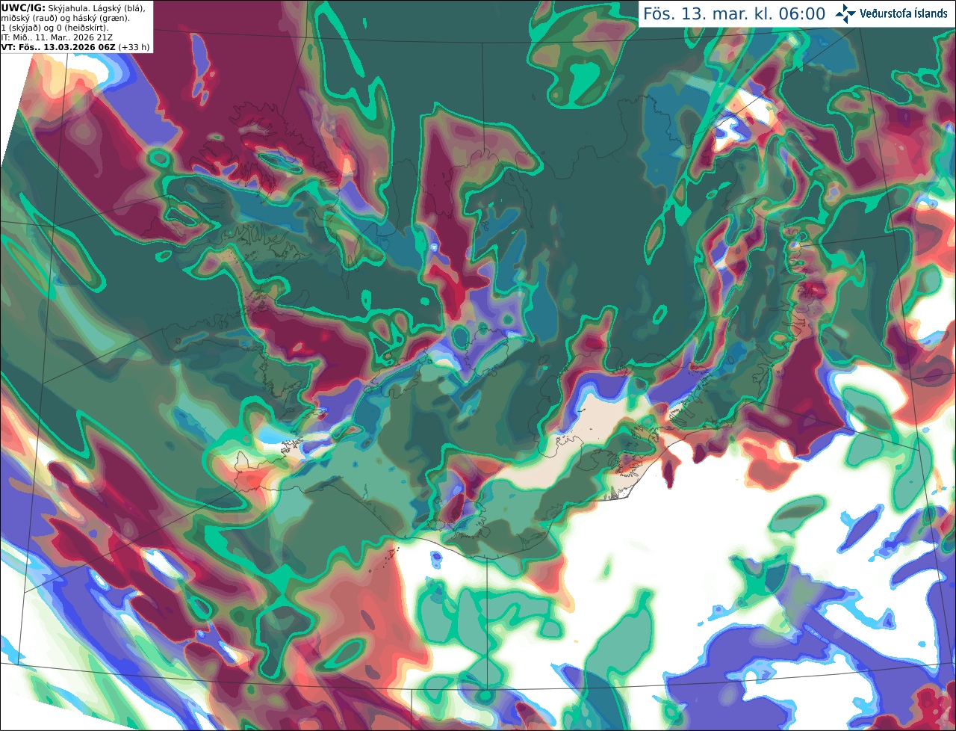This screenshot has height=731, width=956.
Task: Click the "miðský (rauð) og háský (græn)." line
Action: point(65,18)
